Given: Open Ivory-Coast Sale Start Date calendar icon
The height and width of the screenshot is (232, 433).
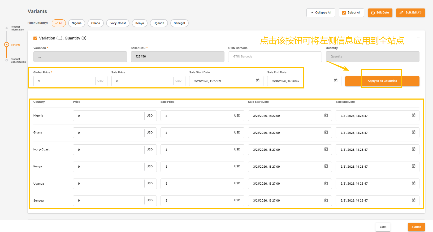Looking at the screenshot, I should pyautogui.click(x=326, y=149).
